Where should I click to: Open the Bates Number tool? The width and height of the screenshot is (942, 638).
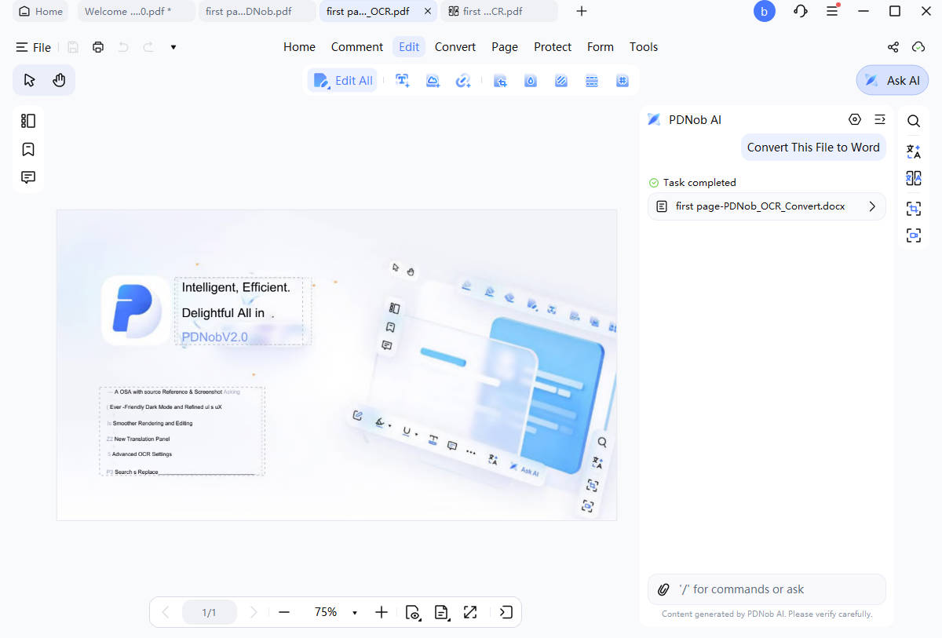tap(623, 80)
